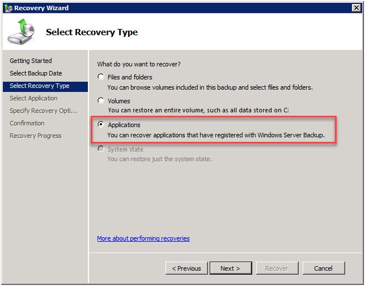Select the Applications radio button
This screenshot has height=286, width=365.
101,125
